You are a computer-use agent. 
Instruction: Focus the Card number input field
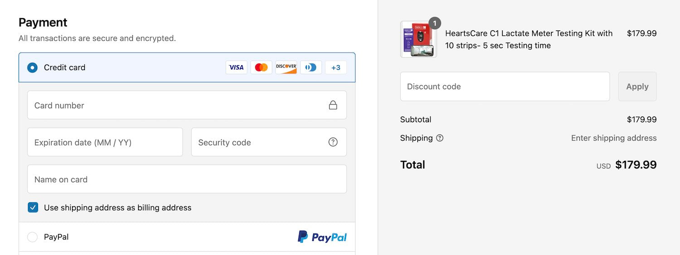(177, 105)
